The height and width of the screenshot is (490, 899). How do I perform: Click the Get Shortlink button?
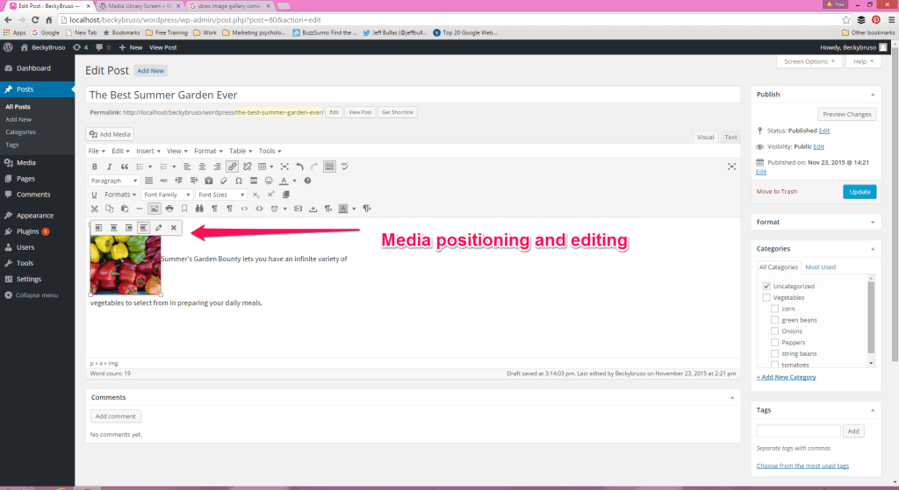click(398, 113)
